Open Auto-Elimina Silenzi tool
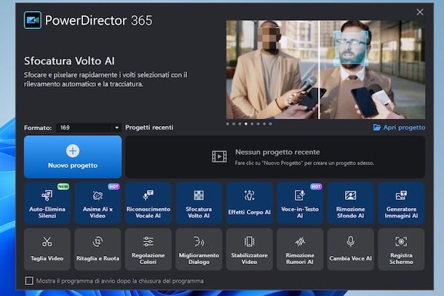 pos(47,203)
